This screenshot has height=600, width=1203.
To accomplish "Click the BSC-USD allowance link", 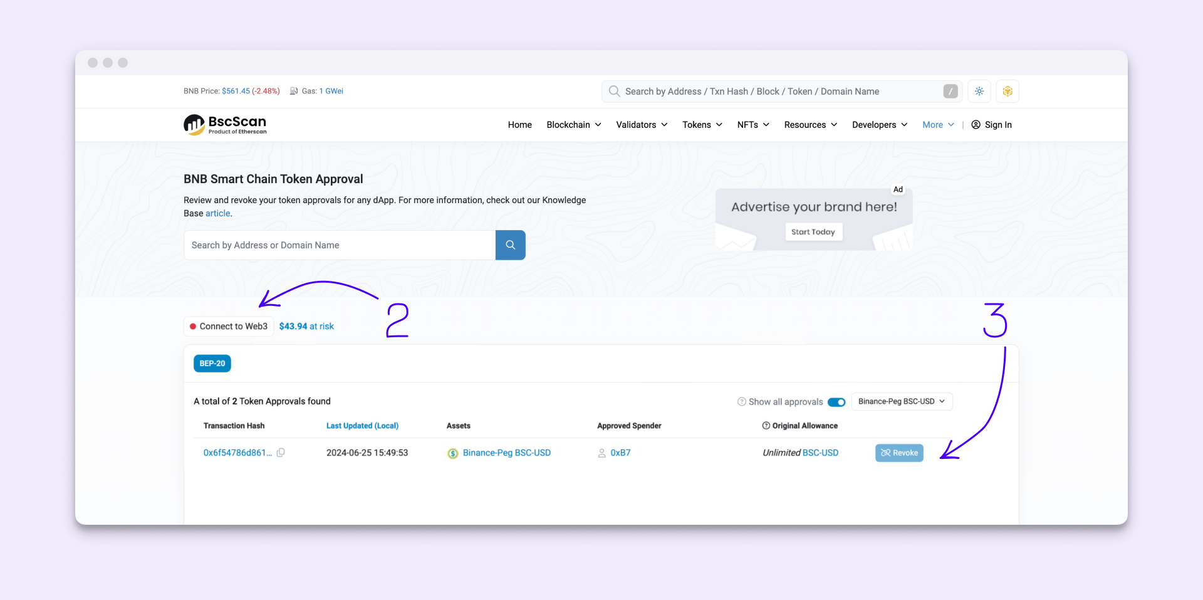I will click(x=820, y=453).
